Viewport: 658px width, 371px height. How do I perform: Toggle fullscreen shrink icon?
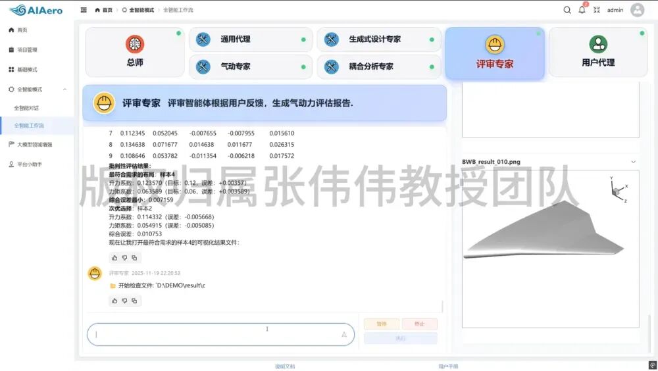(x=597, y=10)
